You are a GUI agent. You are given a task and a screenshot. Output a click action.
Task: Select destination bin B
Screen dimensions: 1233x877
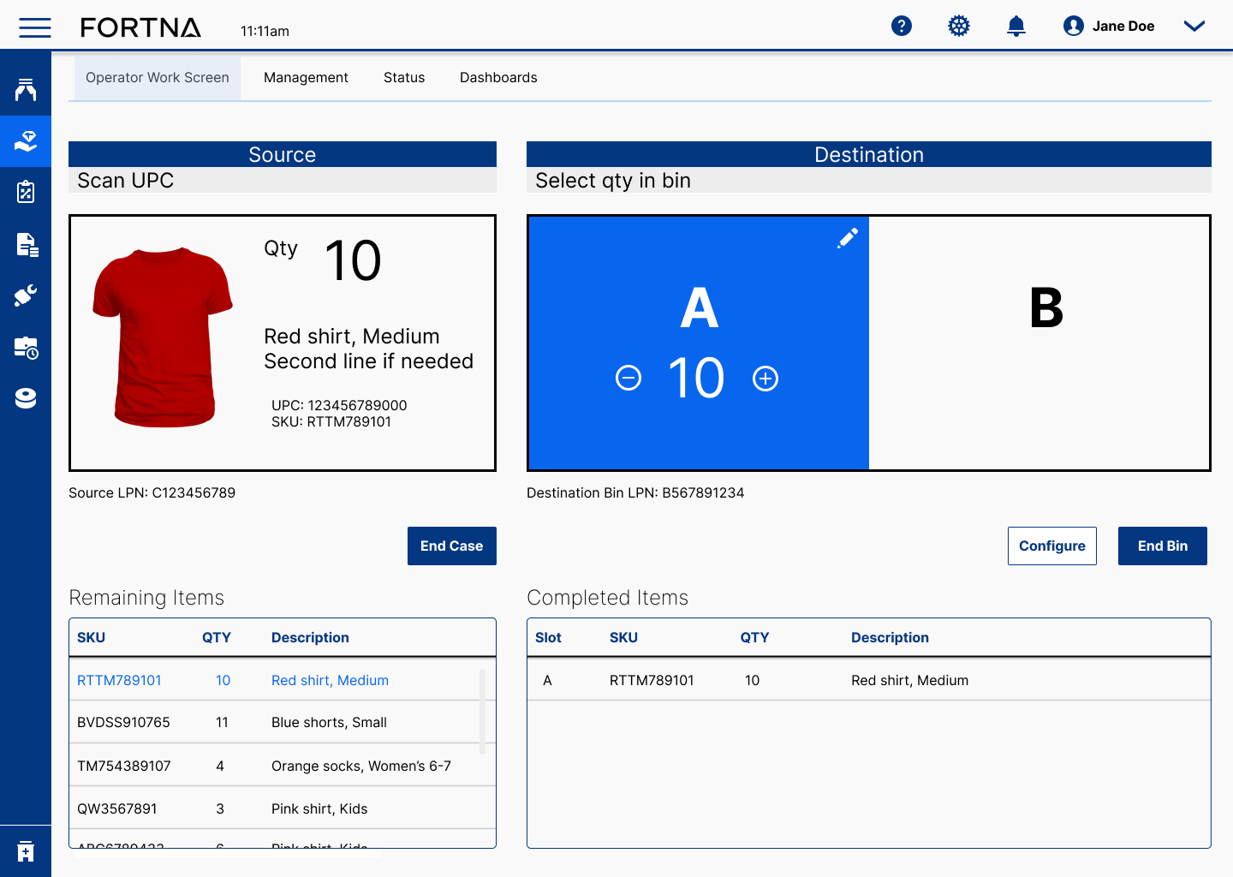(1039, 343)
